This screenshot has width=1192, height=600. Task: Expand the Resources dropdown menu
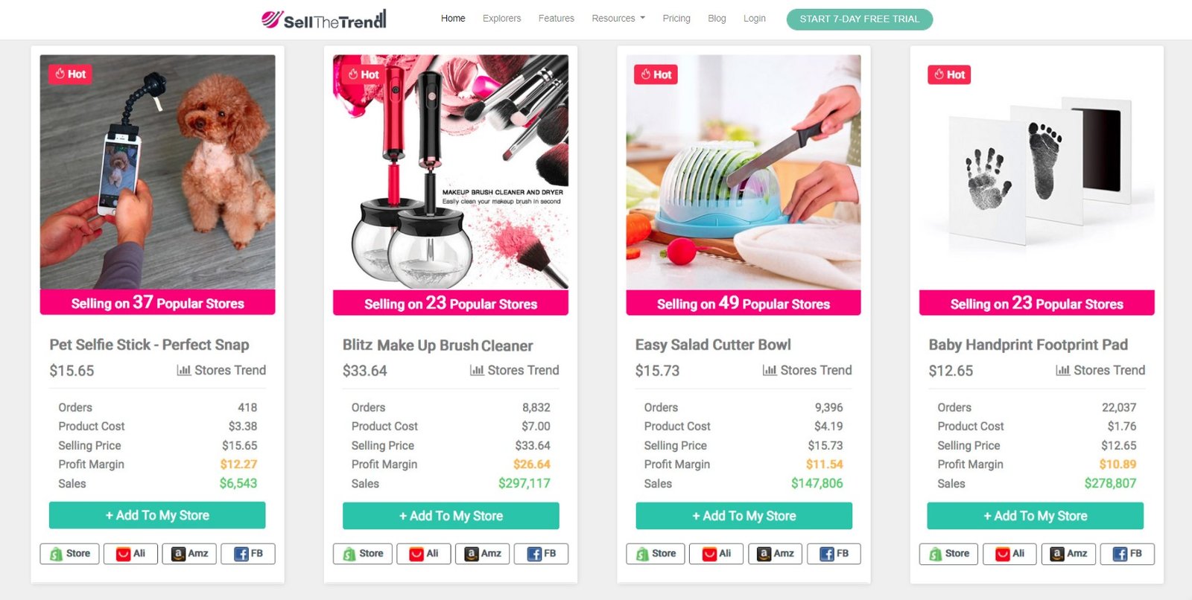click(x=618, y=19)
